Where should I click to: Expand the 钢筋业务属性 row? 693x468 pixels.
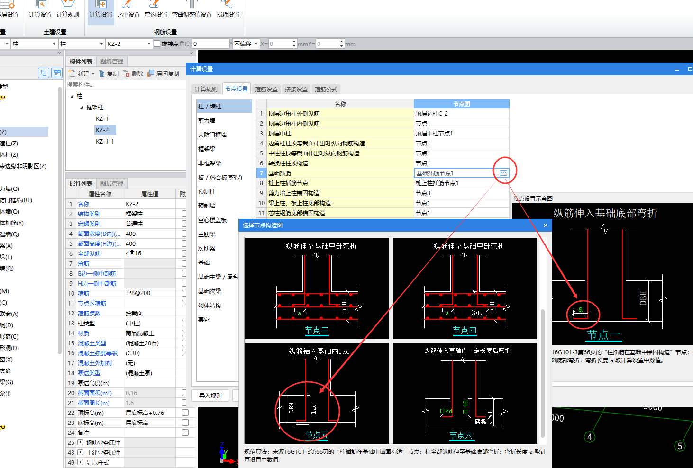click(81, 442)
